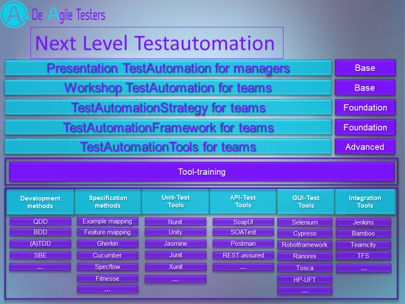The width and height of the screenshot is (405, 304).
Task: Click the Gherkin item
Action: [107, 244]
